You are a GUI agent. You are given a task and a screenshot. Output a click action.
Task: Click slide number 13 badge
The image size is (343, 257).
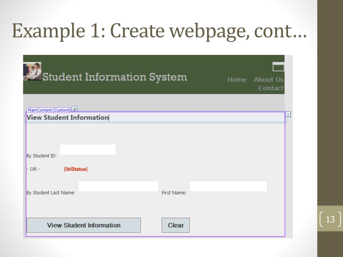click(330, 219)
